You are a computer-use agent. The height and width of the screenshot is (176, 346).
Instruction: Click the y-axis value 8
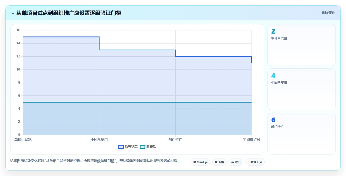pos(19,83)
